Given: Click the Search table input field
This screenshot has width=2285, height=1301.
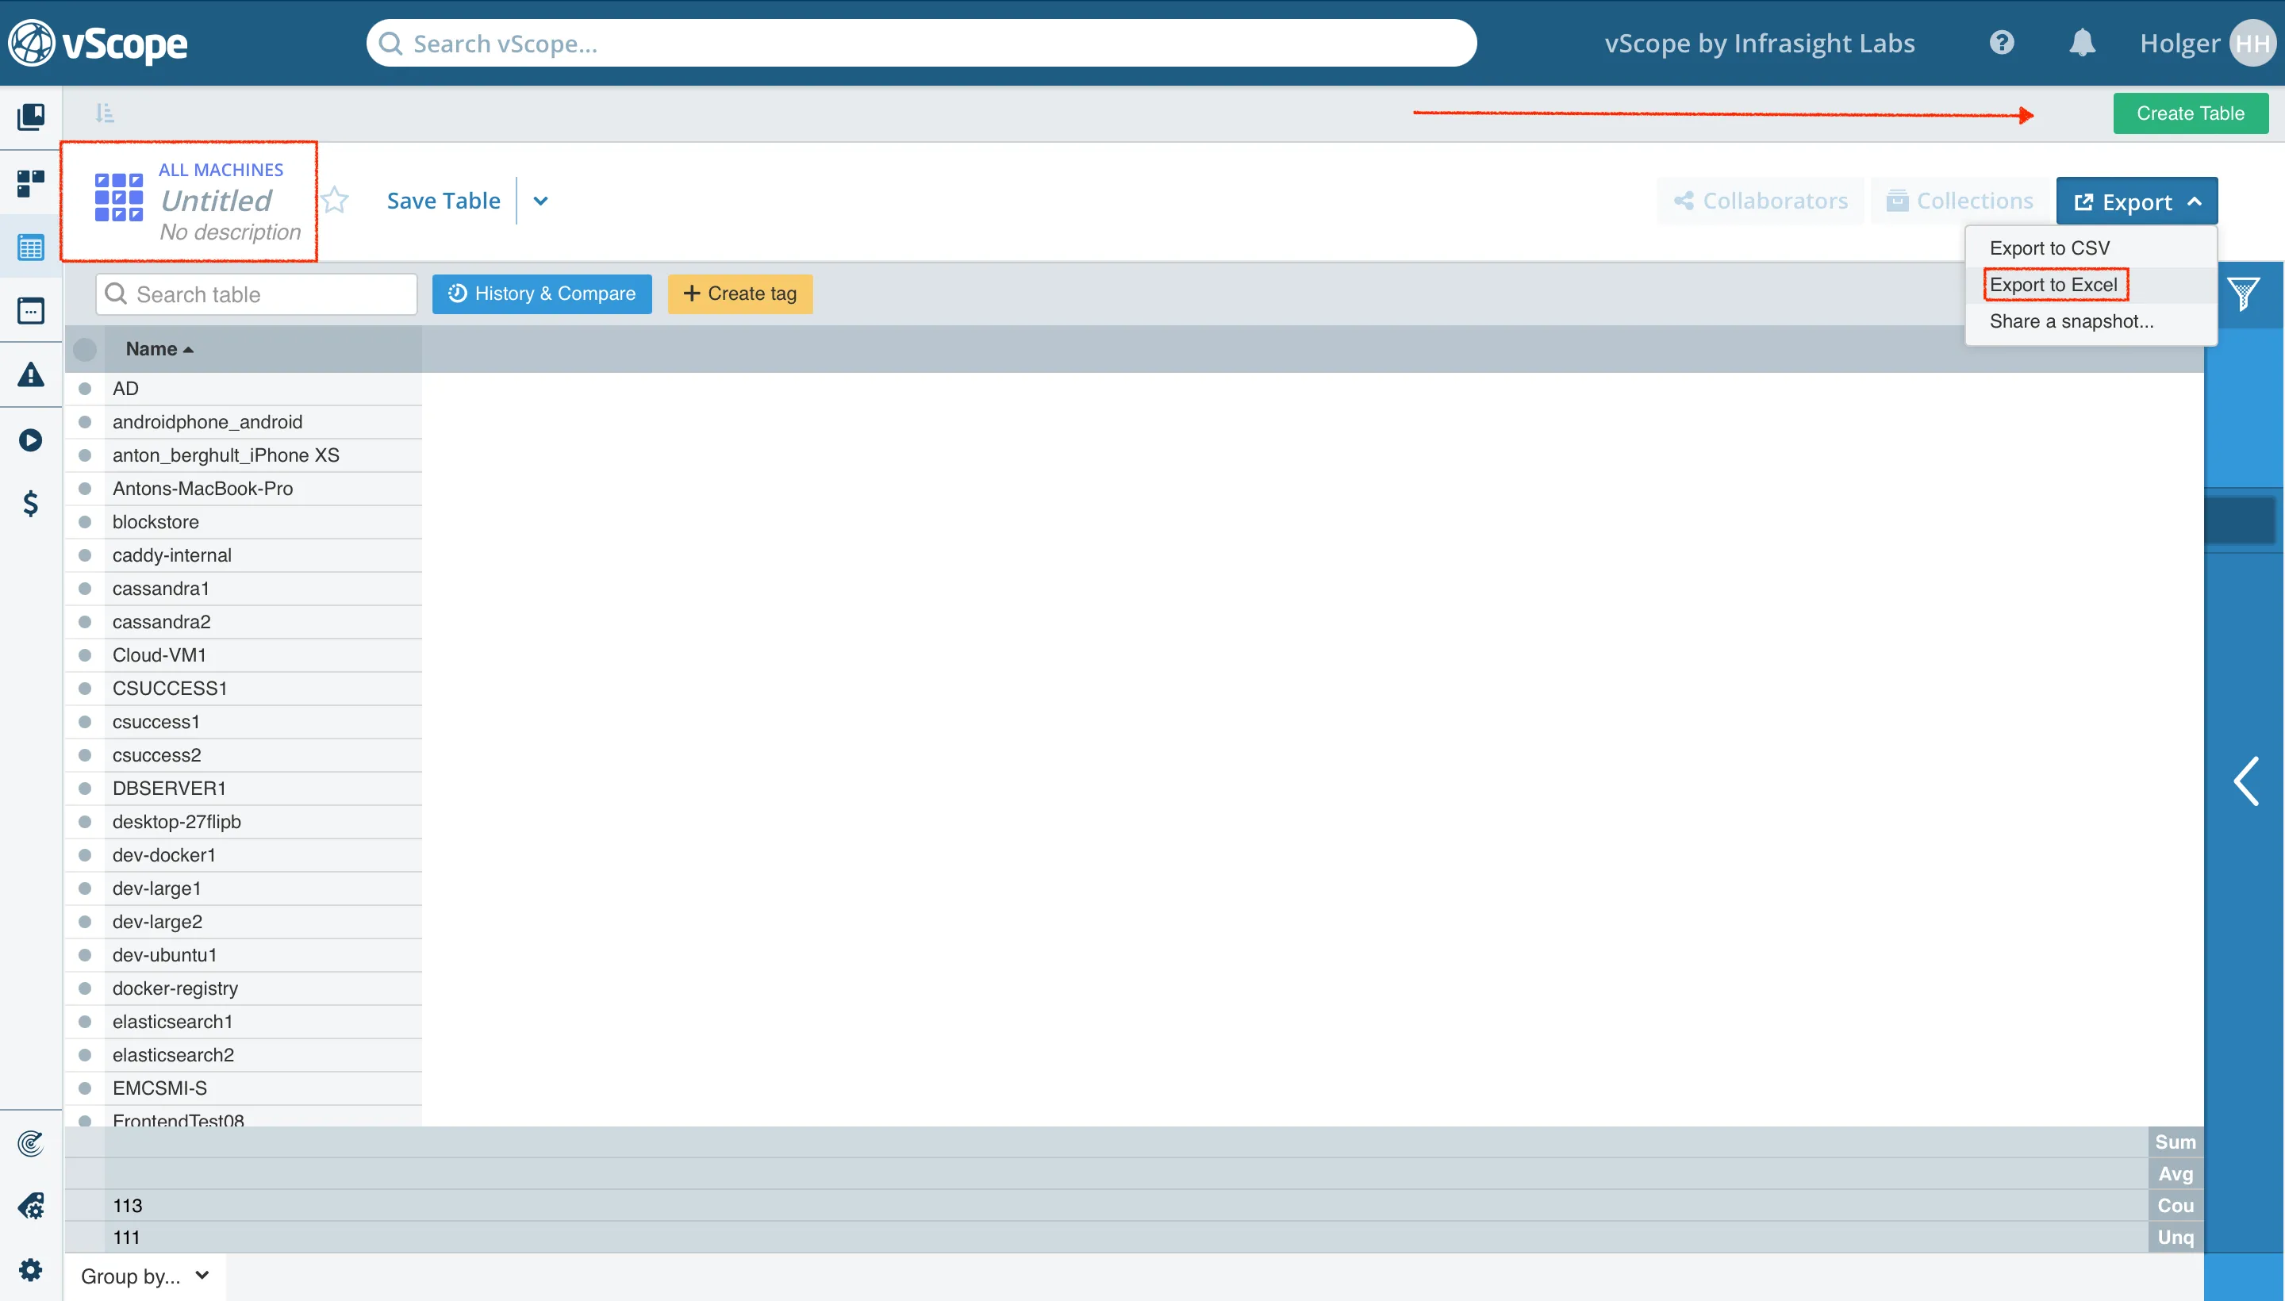Looking at the screenshot, I should coord(255,294).
